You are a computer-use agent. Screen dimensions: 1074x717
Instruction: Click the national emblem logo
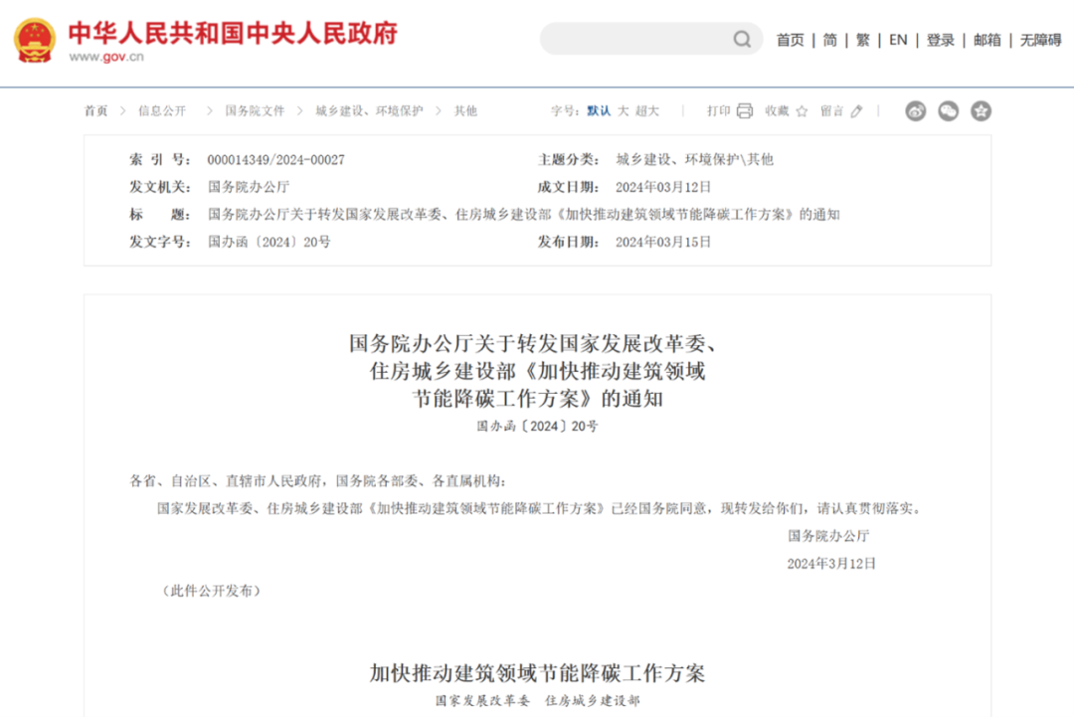pos(35,40)
